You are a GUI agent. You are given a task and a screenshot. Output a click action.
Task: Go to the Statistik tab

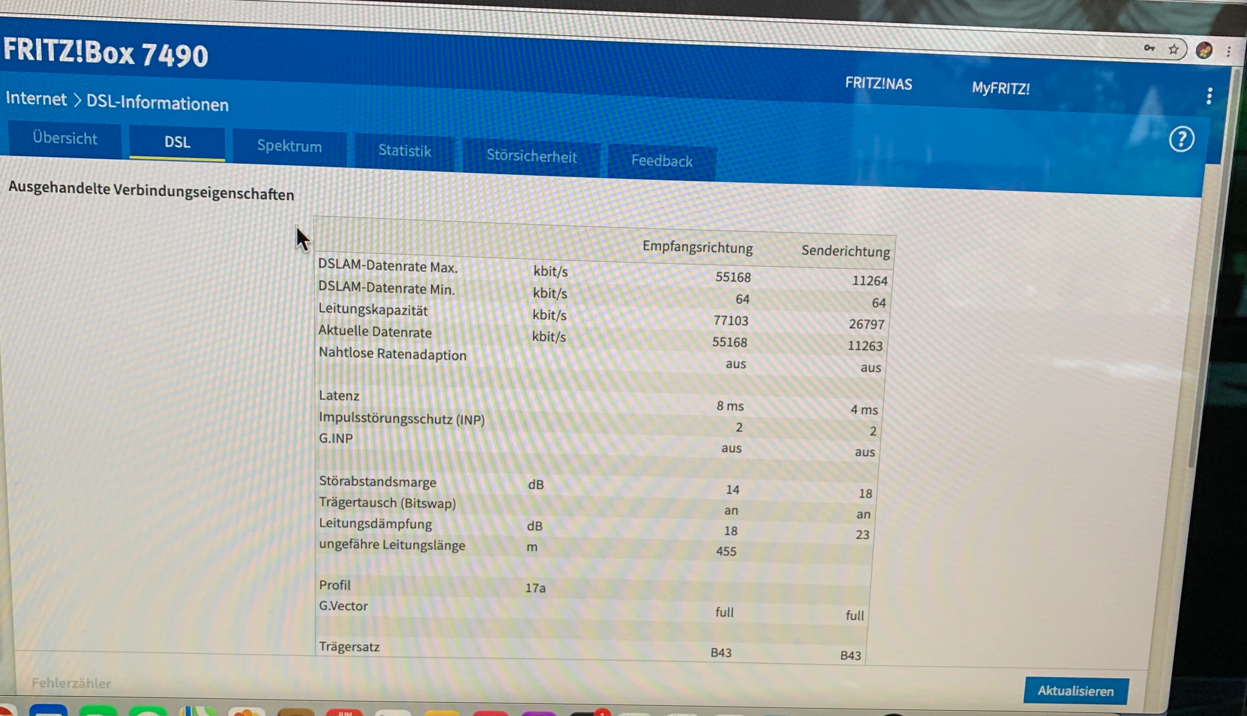point(404,151)
